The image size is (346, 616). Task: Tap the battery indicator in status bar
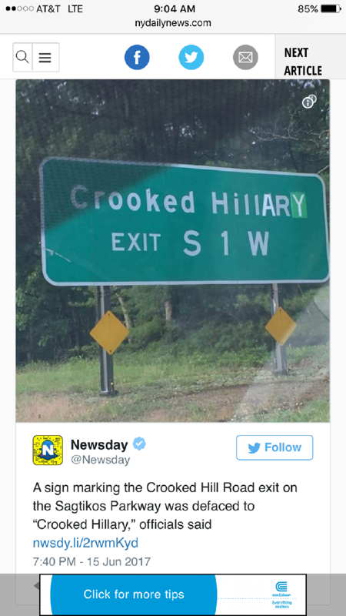point(331,8)
